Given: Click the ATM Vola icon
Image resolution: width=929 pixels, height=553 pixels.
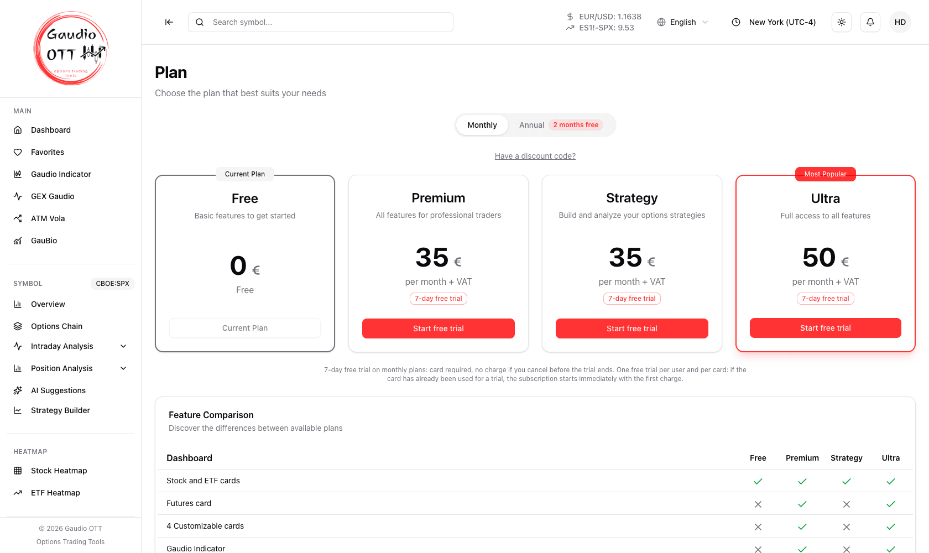Looking at the screenshot, I should [x=18, y=218].
